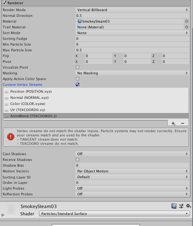This screenshot has height=226, width=193.
Task: Select AnimBlend (TEXCOORD0.z) stream entry
Action: 96,116
